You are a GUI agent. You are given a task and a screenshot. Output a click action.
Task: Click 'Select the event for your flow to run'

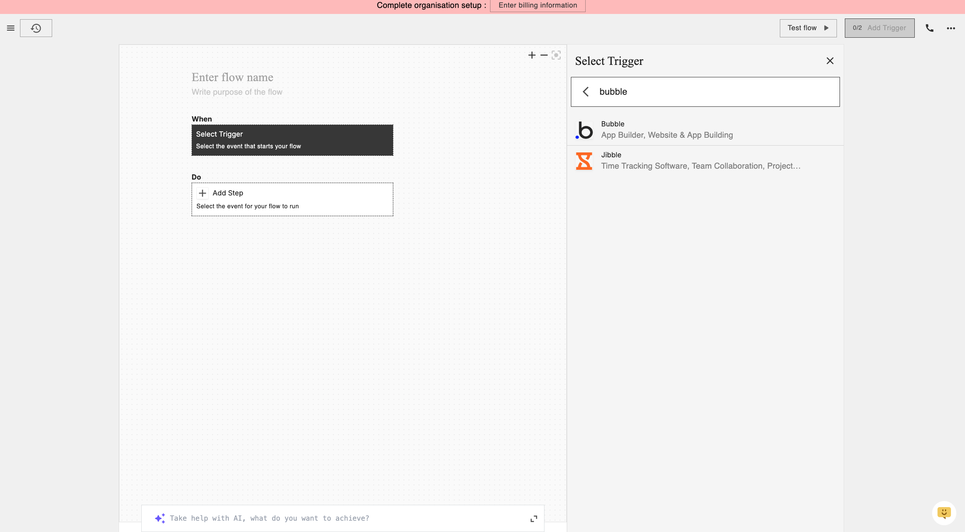point(247,206)
